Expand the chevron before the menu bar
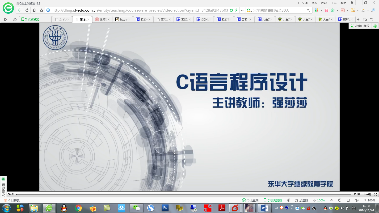The height and width of the screenshot is (213, 379). (298, 3)
